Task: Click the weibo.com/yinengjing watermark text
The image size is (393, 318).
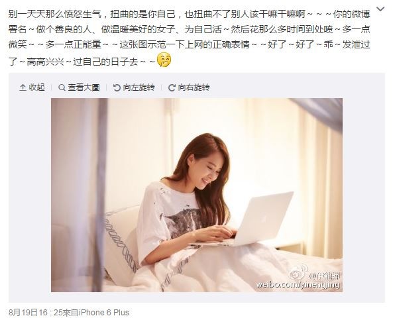Action: click(x=298, y=285)
